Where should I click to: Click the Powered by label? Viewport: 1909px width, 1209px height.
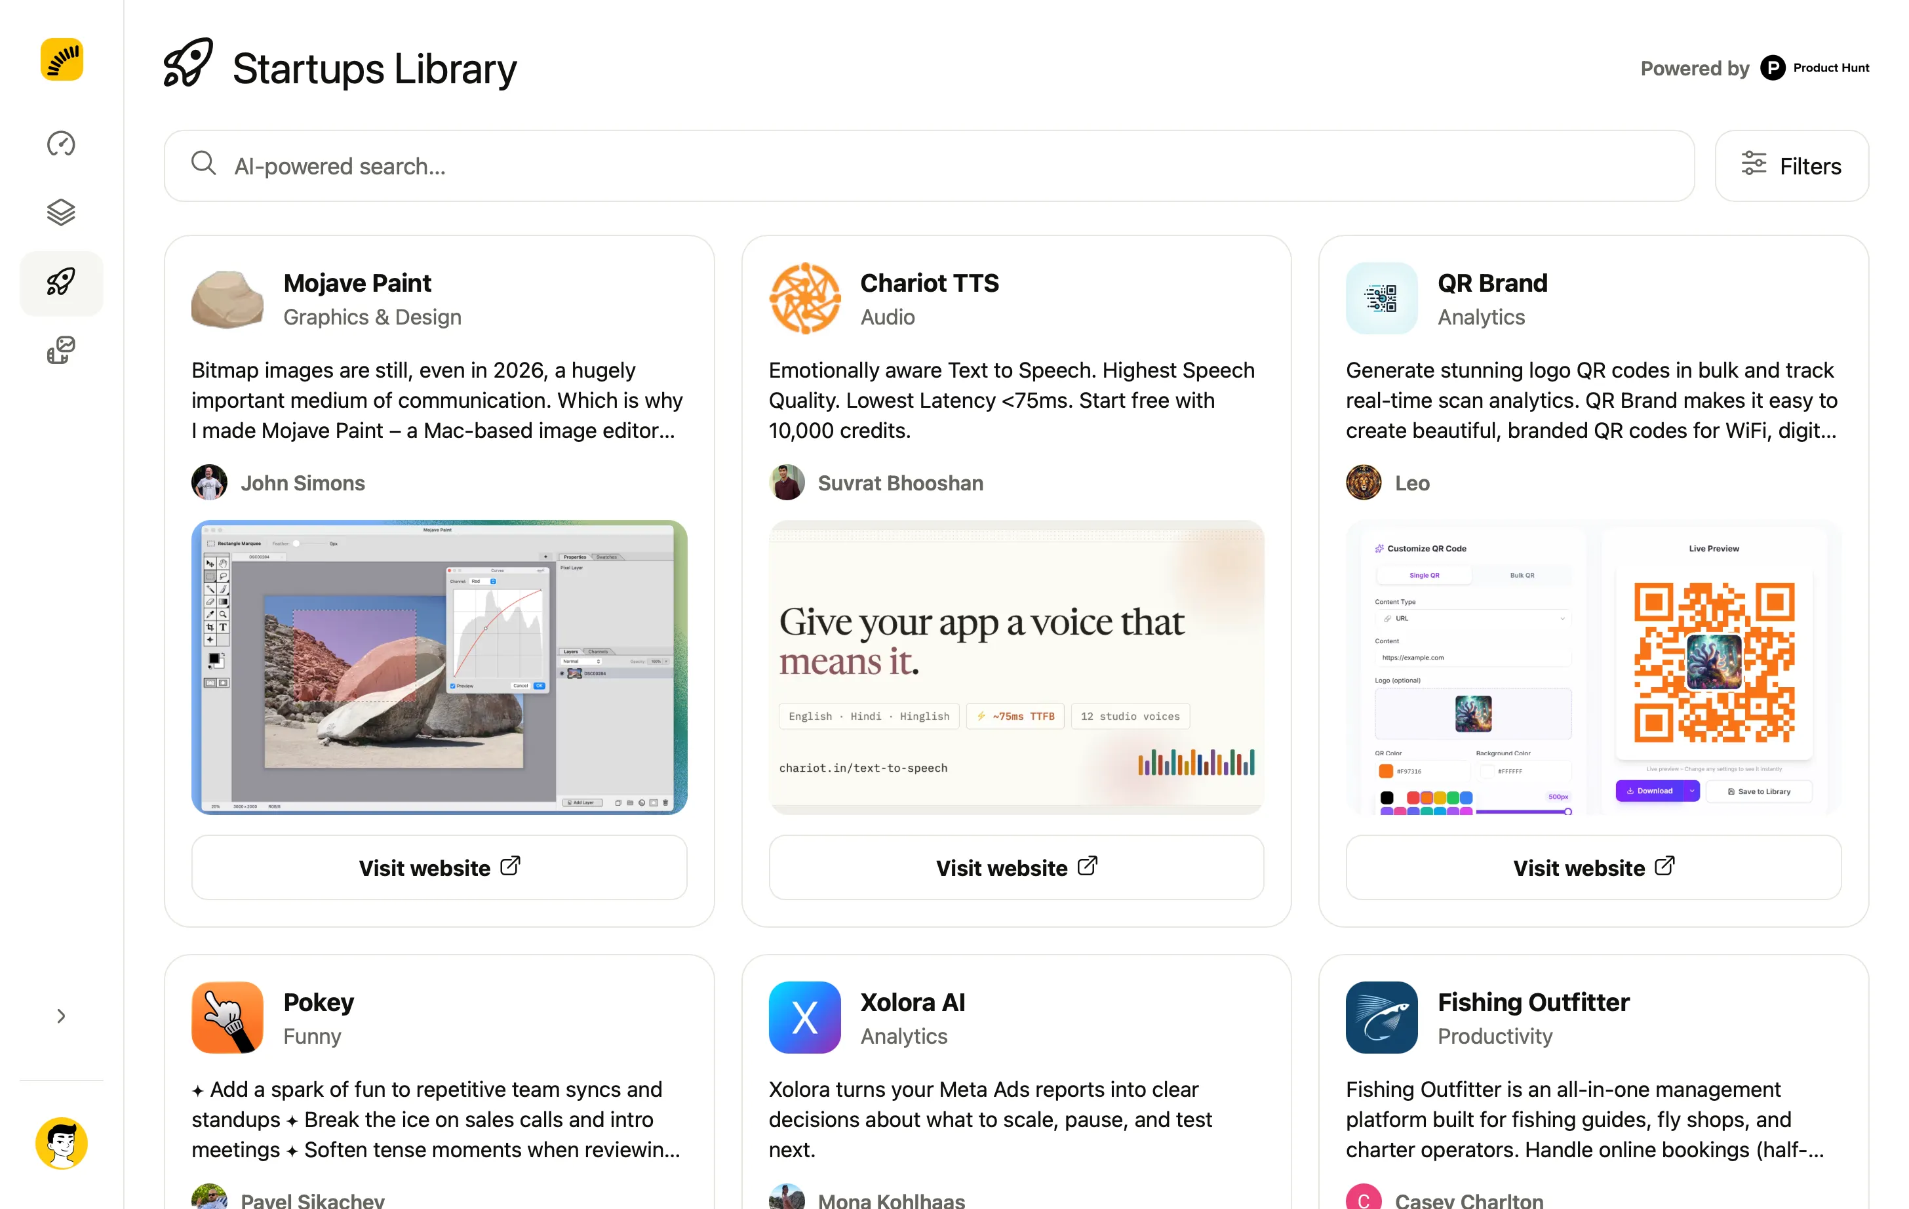[1694, 68]
